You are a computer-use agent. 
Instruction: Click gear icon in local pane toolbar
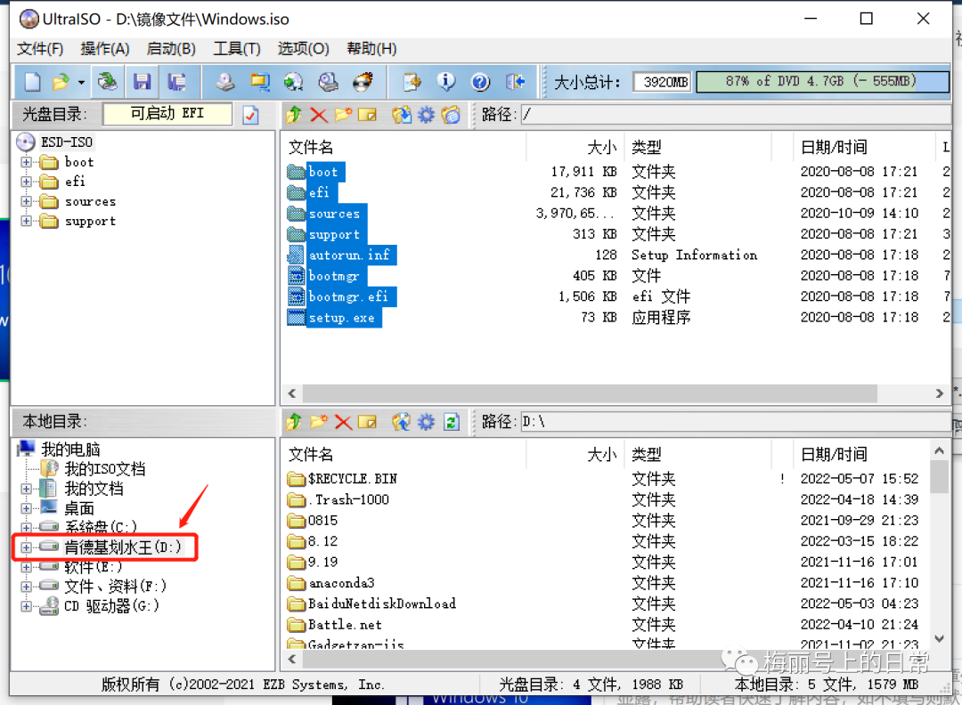coord(427,422)
